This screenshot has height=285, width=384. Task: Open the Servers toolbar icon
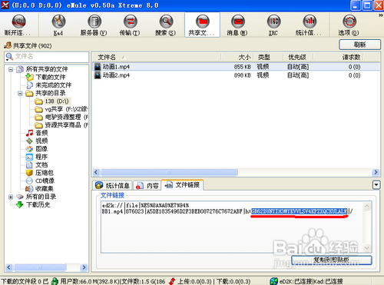94,22
